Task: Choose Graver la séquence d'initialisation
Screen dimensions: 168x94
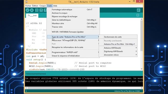Action: (73, 56)
